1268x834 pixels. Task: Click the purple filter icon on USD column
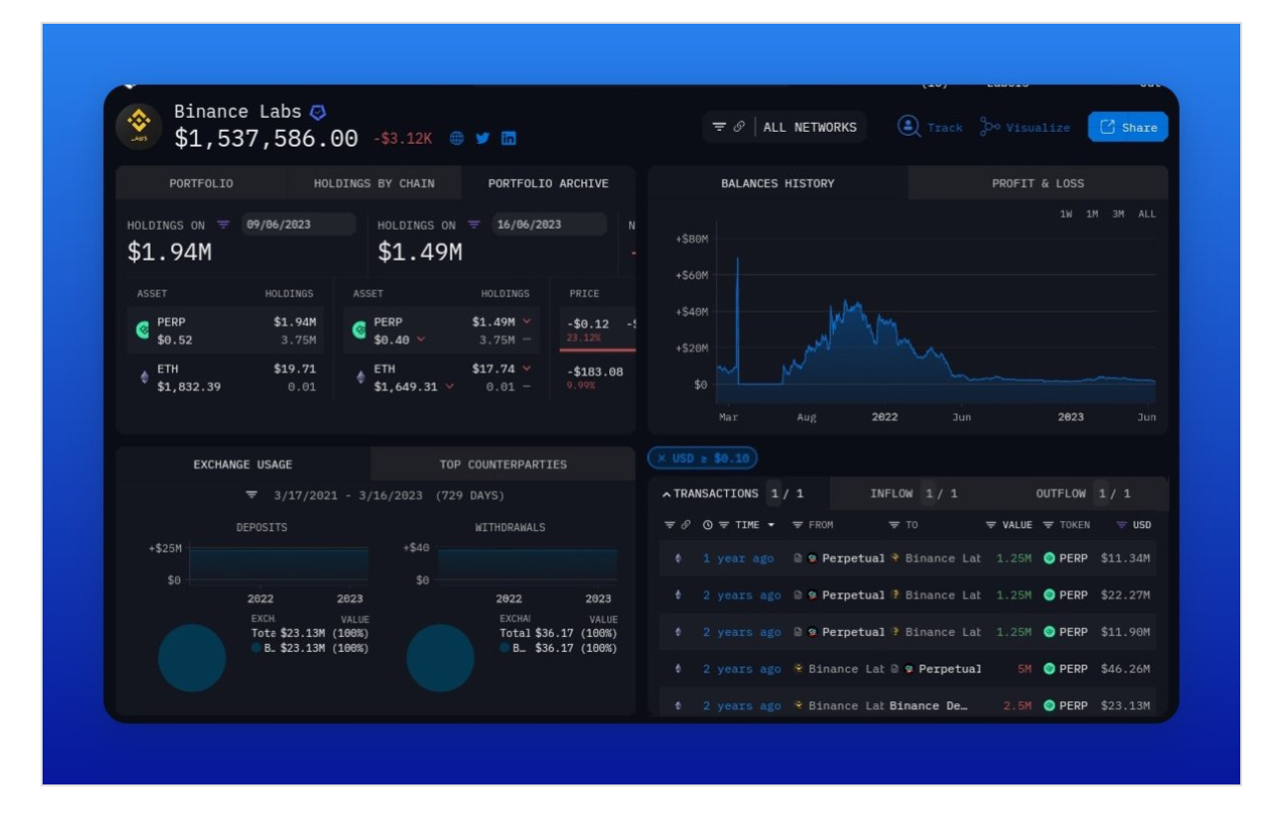point(1122,525)
